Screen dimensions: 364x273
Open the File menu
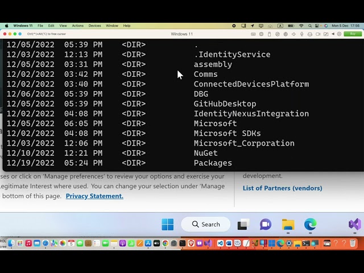tap(40, 26)
